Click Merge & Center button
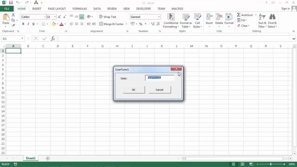Screen dimensions: 297x167 (111, 24)
